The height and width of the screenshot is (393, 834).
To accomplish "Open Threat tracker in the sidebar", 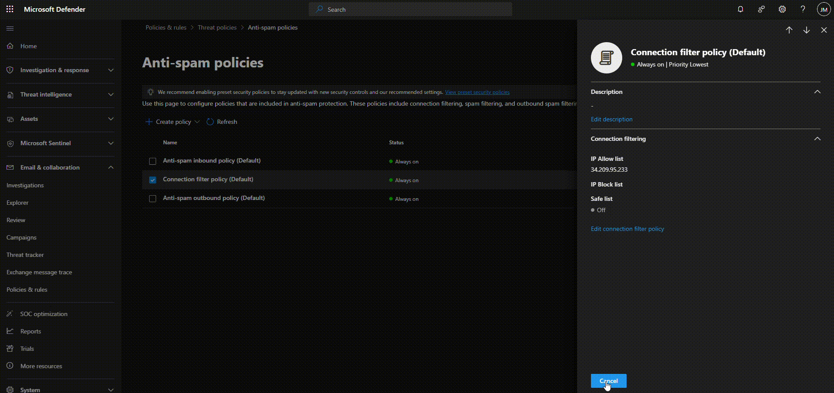I will (25, 255).
